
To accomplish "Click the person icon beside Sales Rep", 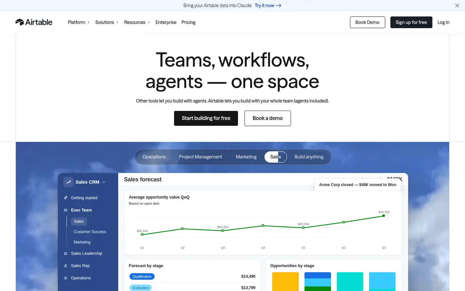I will tap(66, 266).
